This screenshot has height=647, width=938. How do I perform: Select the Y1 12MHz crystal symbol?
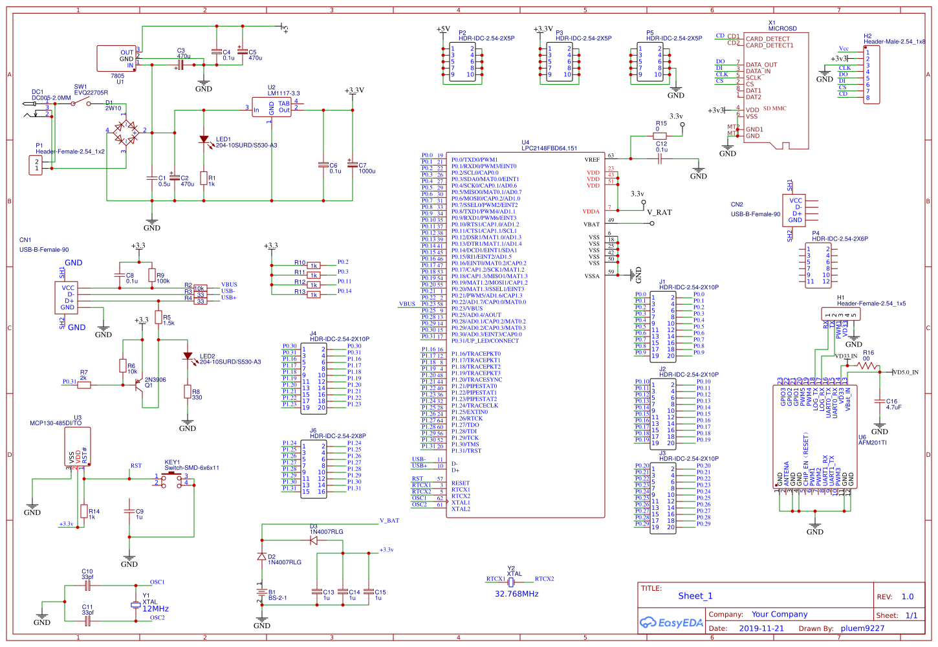click(x=135, y=605)
